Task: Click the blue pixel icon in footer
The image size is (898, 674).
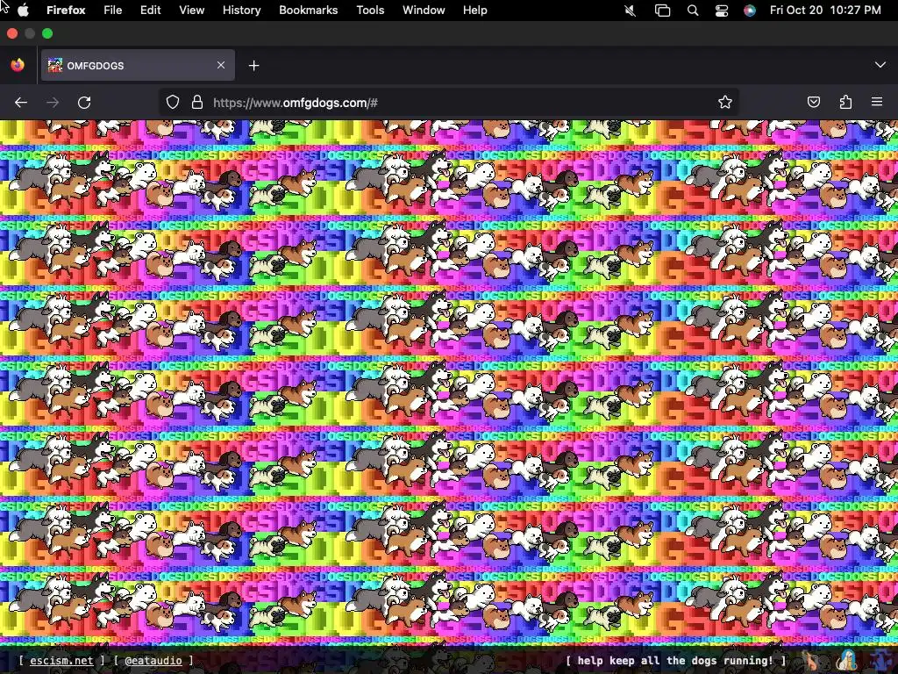Action: tap(880, 660)
